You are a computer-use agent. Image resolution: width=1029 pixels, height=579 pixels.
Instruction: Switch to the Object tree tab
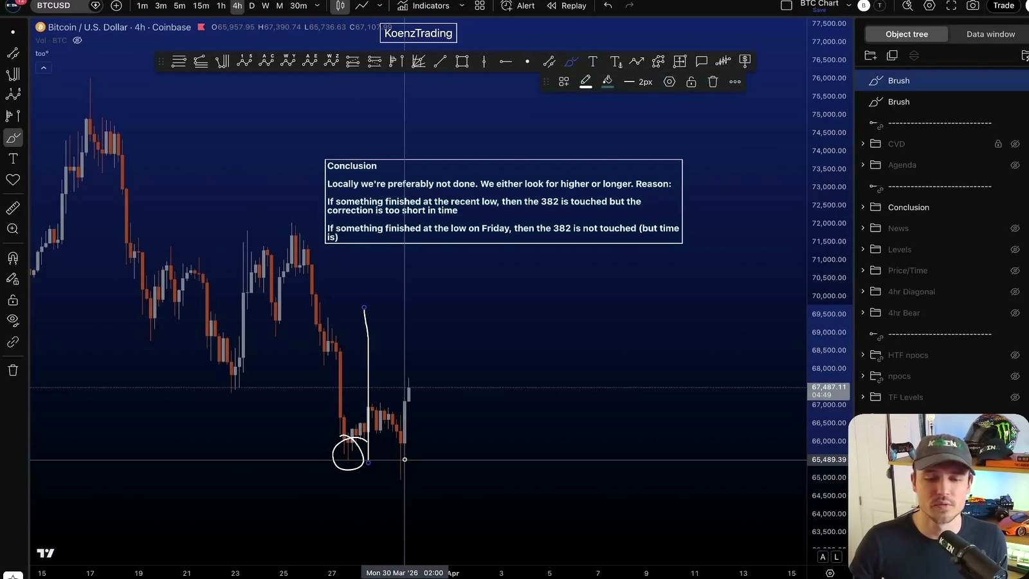(907, 34)
